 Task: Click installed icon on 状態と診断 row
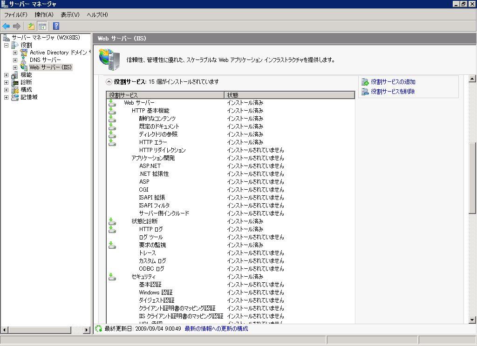point(112,221)
